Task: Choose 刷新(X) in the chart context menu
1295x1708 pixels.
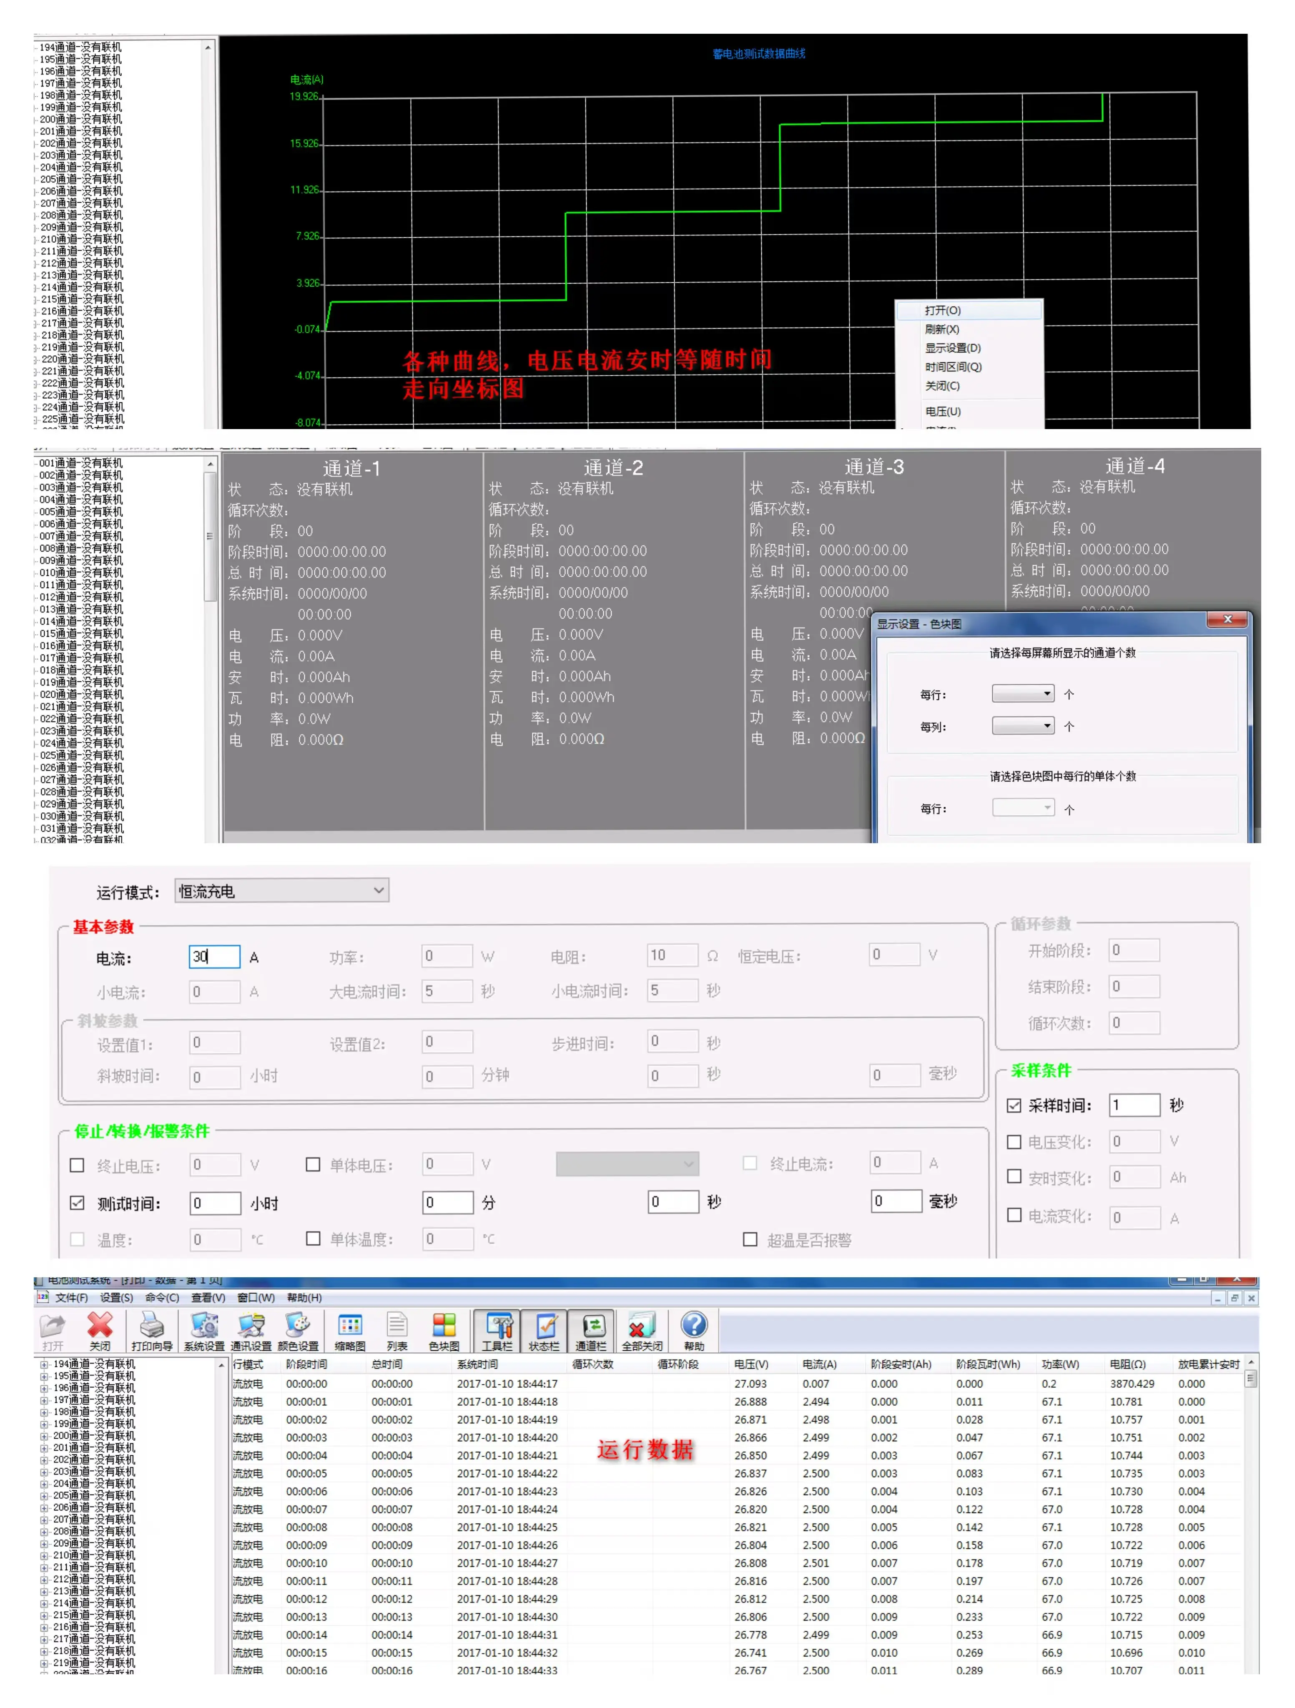Action: coord(969,329)
